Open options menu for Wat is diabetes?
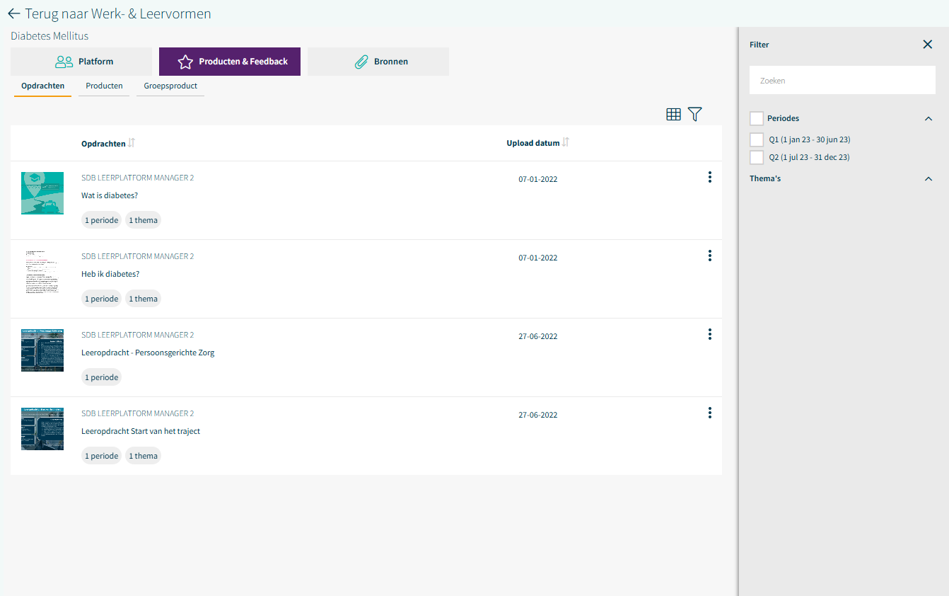This screenshot has height=596, width=949. (709, 178)
